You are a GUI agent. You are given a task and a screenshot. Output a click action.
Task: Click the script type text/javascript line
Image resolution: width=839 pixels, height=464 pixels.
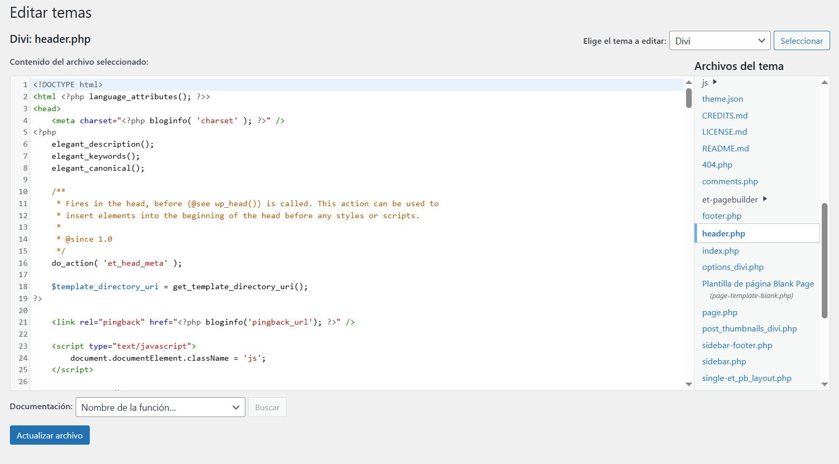click(124, 346)
